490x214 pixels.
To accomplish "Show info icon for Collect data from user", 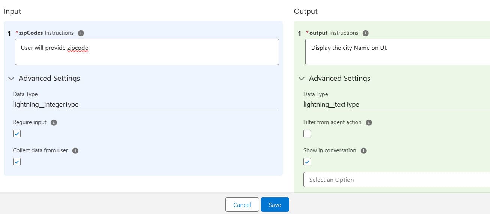I will point(75,150).
